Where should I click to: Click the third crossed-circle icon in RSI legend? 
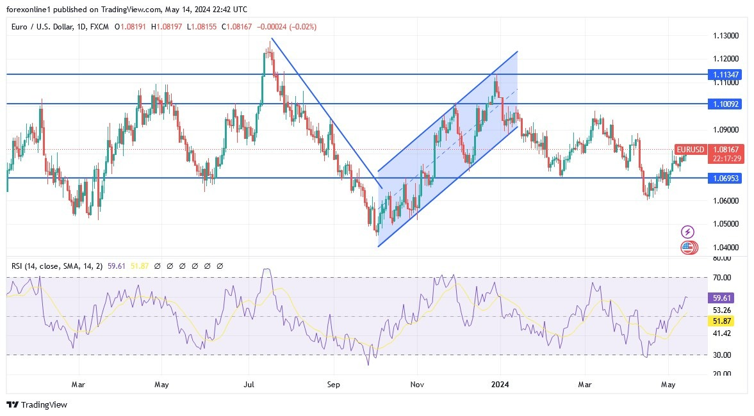point(183,265)
